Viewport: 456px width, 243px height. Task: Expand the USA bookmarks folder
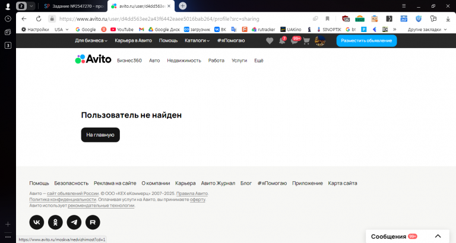61,29
